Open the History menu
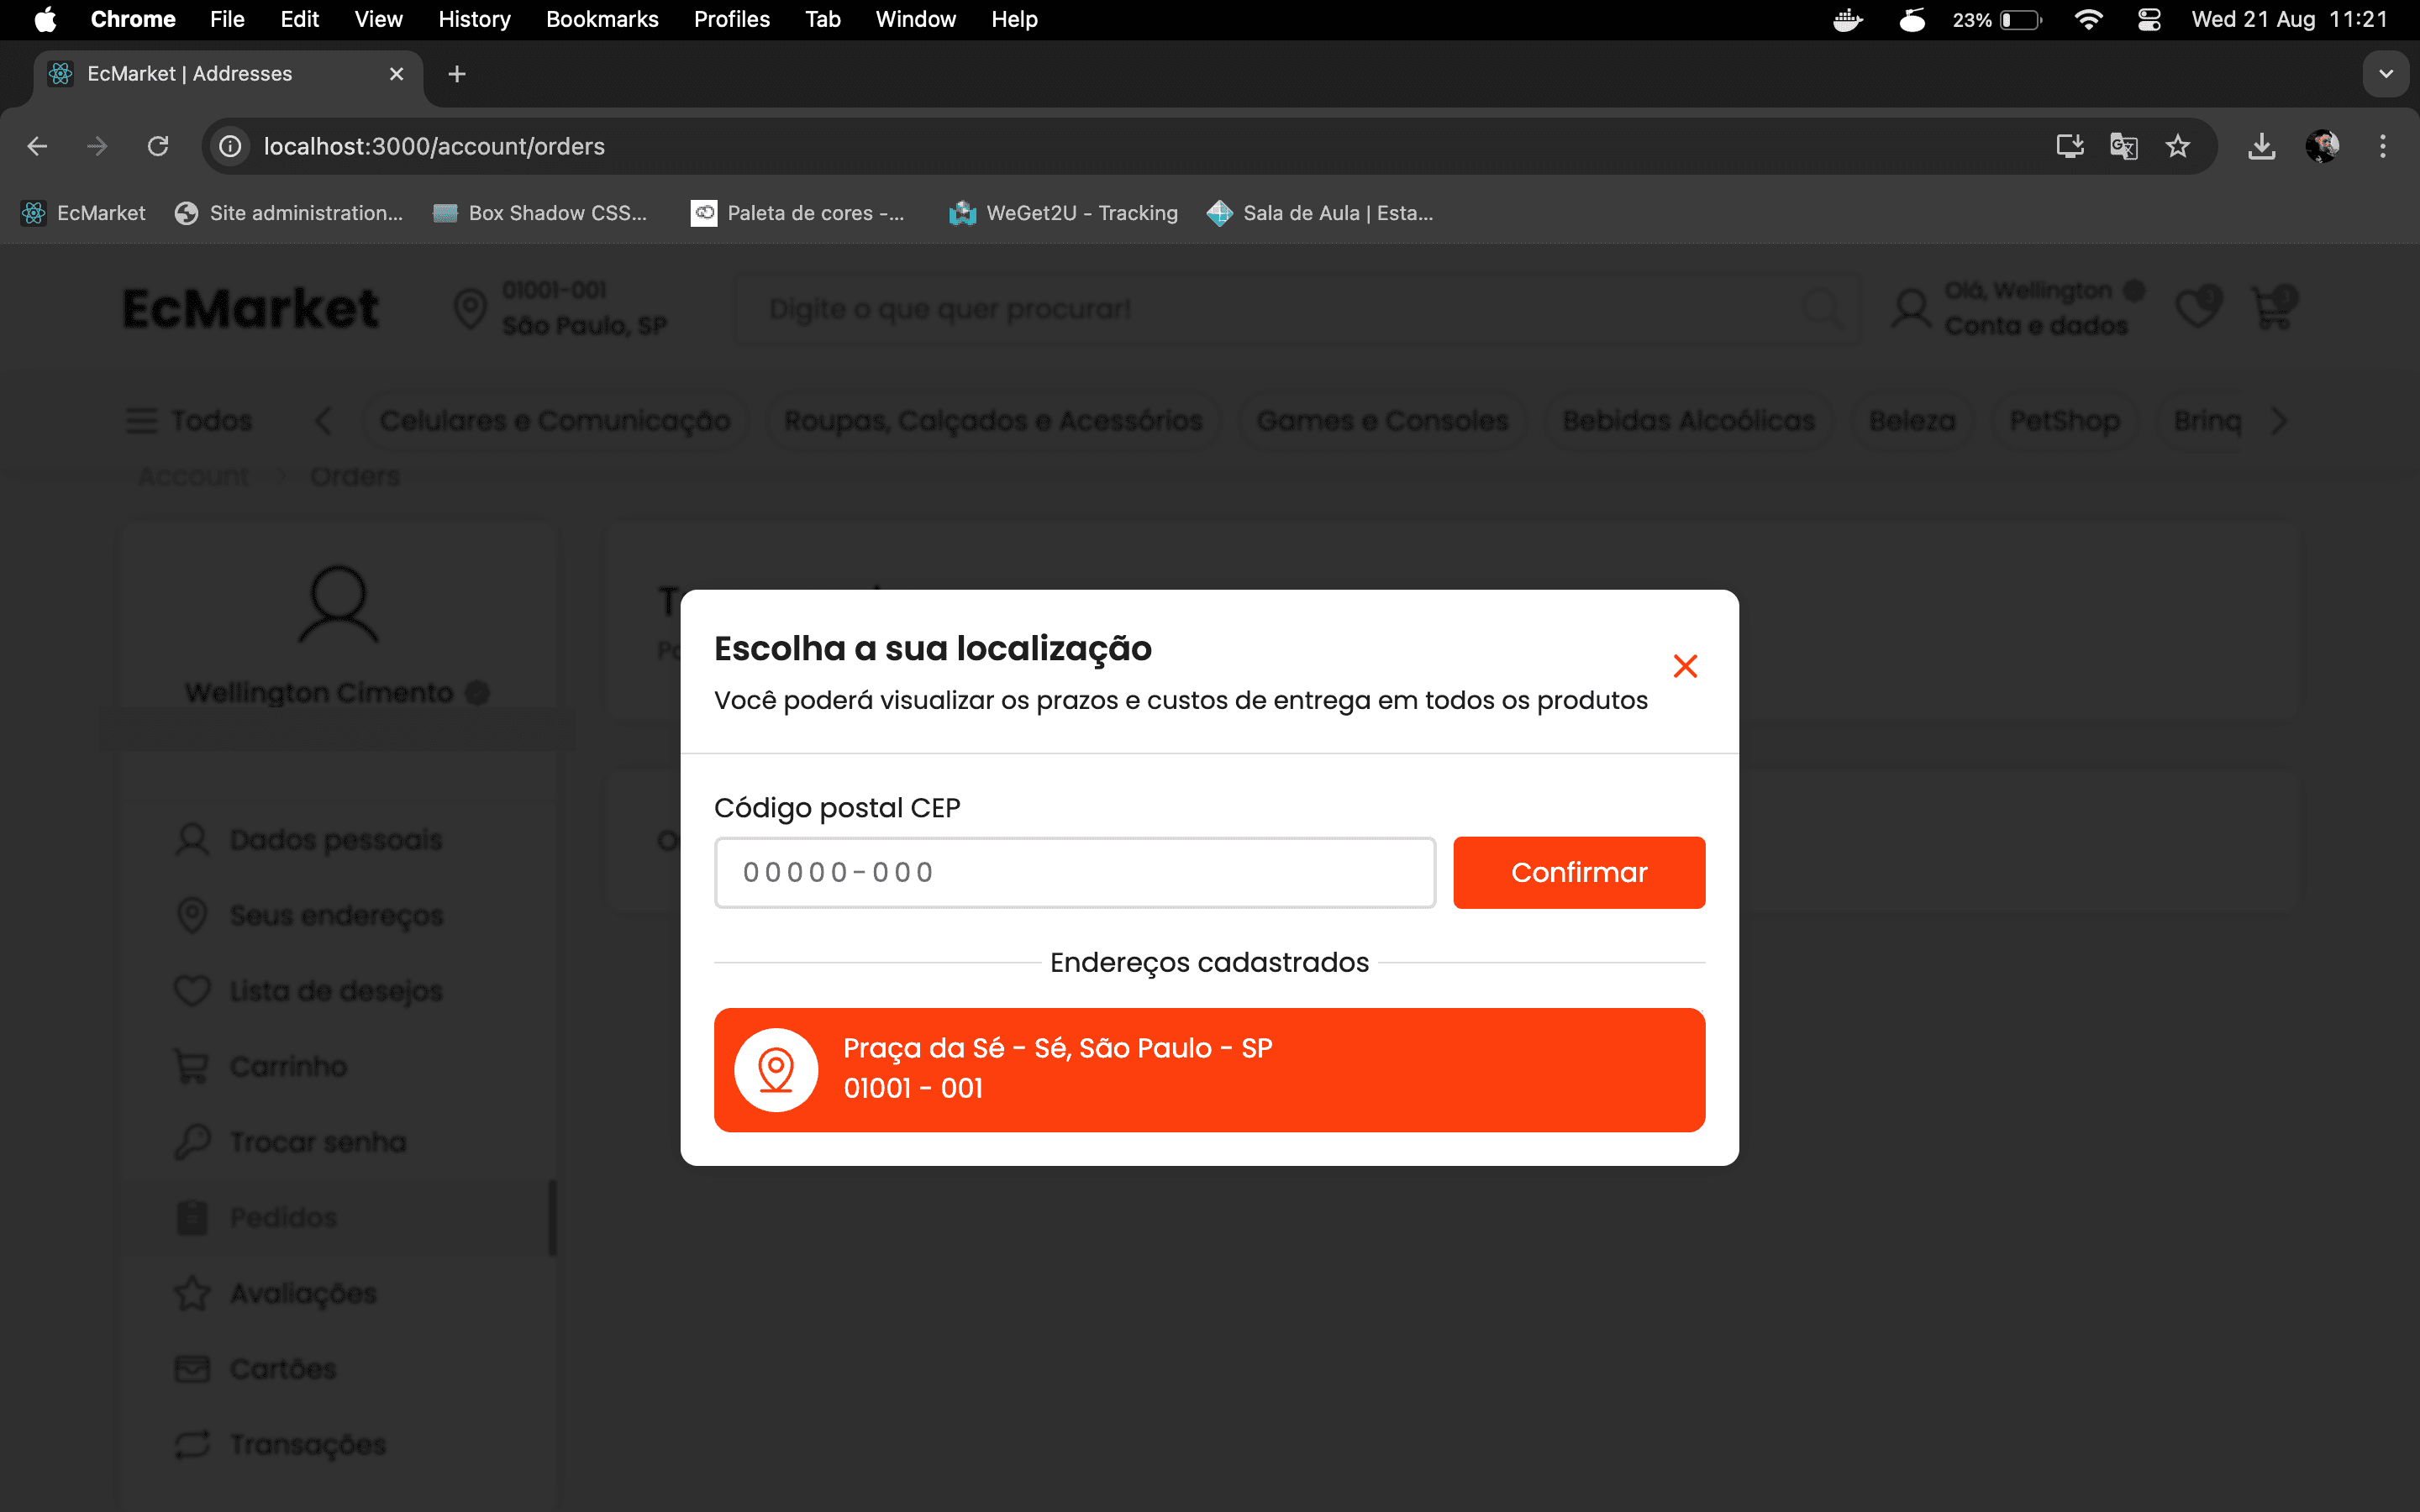 474,20
